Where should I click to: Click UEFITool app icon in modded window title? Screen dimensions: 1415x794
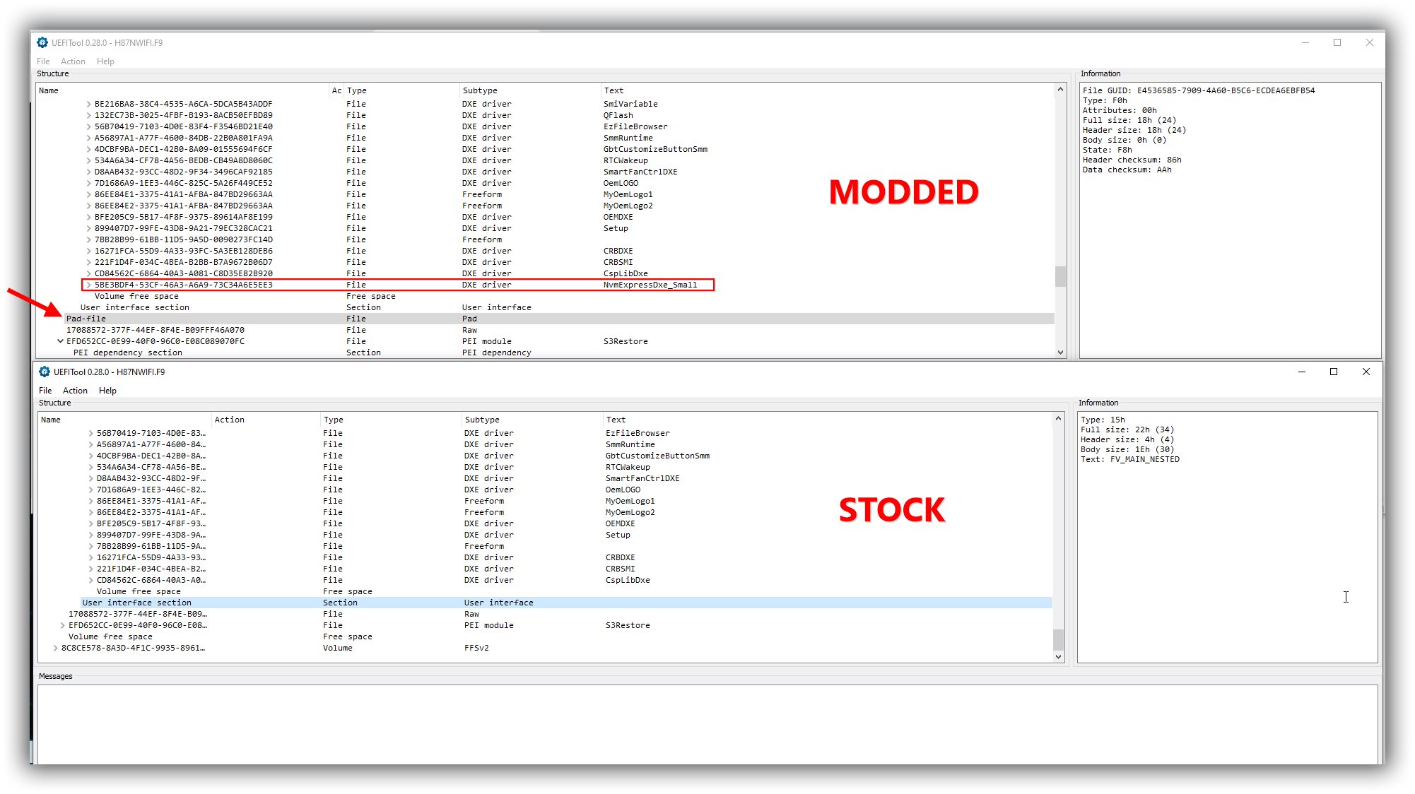[42, 42]
